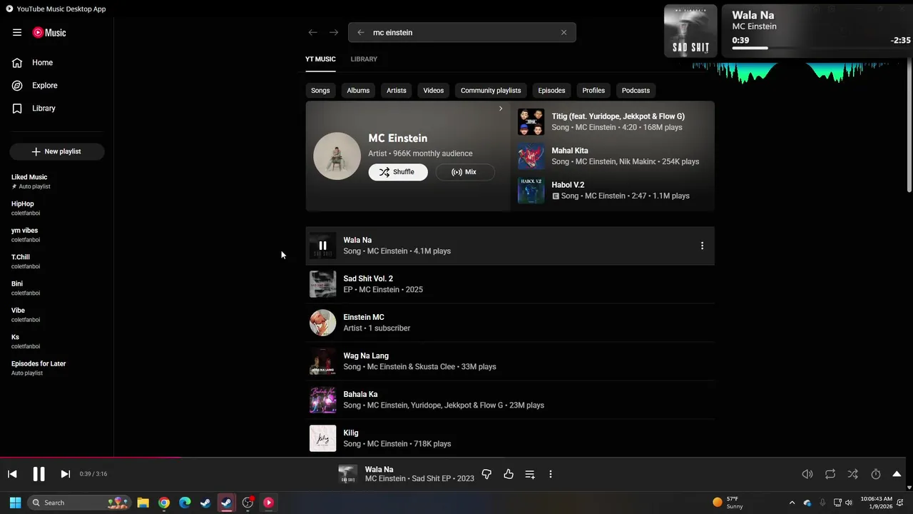The height and width of the screenshot is (514, 913).
Task: Show hidden system tray icons
Action: [x=792, y=503]
